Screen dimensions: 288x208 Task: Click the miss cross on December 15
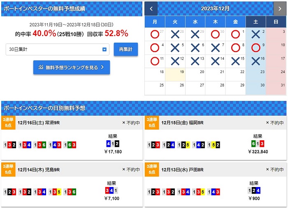tap(235, 62)
